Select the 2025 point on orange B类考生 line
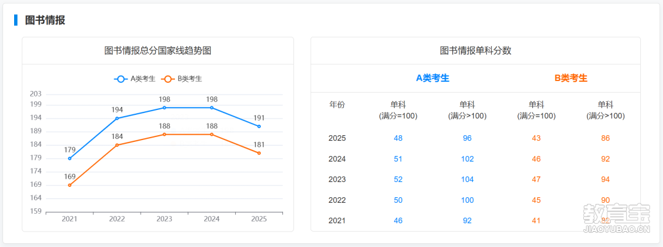This screenshot has height=247, width=663. pos(259,153)
